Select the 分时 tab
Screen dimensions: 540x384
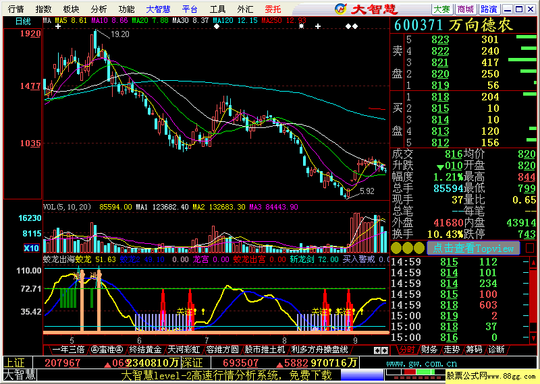[407, 350]
